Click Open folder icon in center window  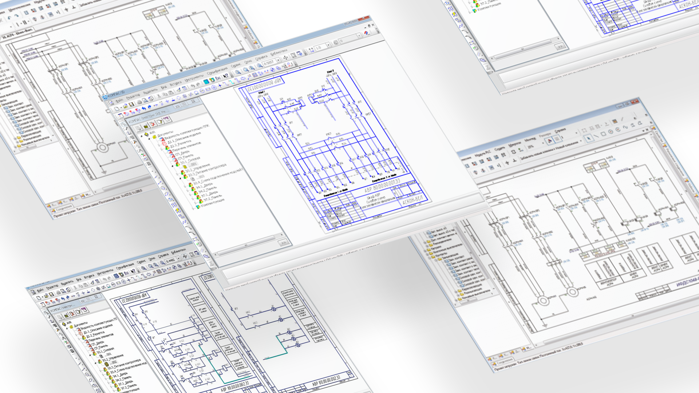[125, 106]
